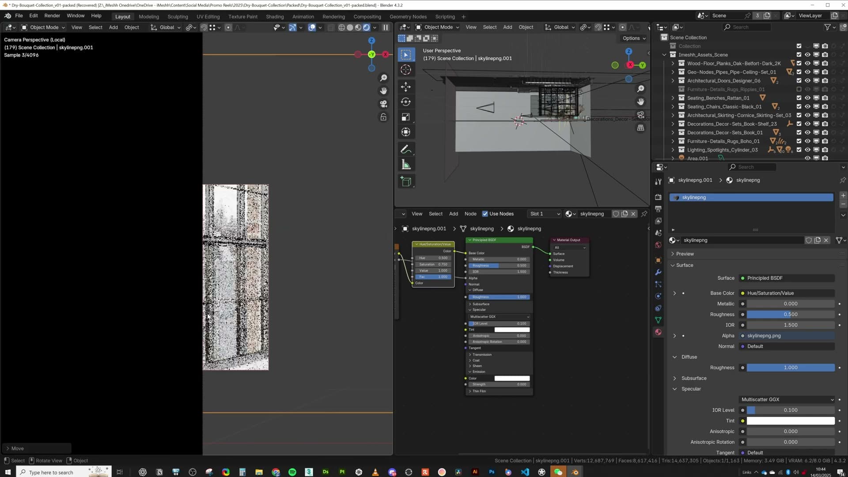
Task: Expand the Subsurface section in properties
Action: [674, 379]
